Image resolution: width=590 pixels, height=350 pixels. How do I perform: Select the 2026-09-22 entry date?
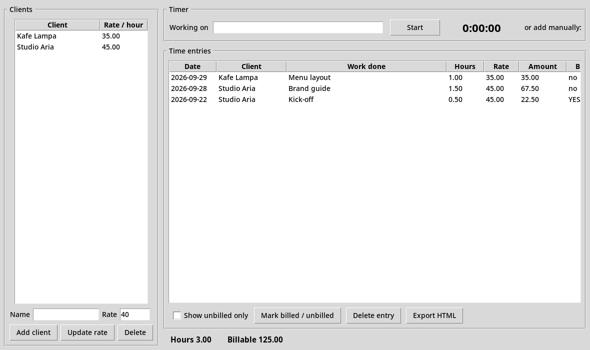[189, 99]
